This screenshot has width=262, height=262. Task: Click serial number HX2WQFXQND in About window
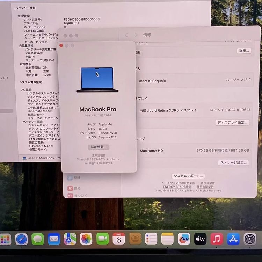coord(108,133)
